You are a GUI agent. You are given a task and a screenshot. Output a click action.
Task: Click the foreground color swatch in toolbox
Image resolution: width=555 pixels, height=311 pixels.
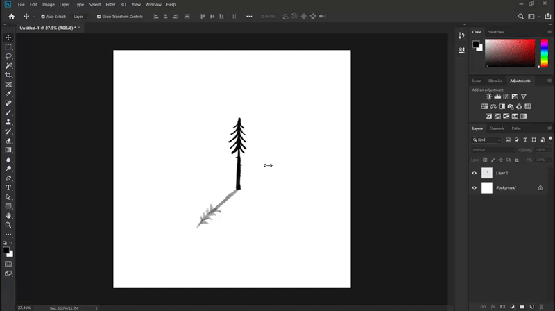[6, 251]
